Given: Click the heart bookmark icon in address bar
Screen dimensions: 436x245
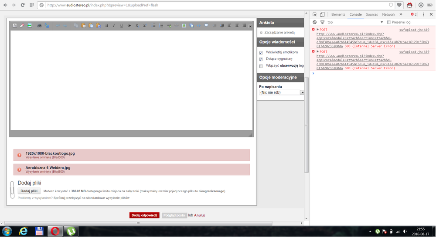Looking at the screenshot, I should coord(399,5).
